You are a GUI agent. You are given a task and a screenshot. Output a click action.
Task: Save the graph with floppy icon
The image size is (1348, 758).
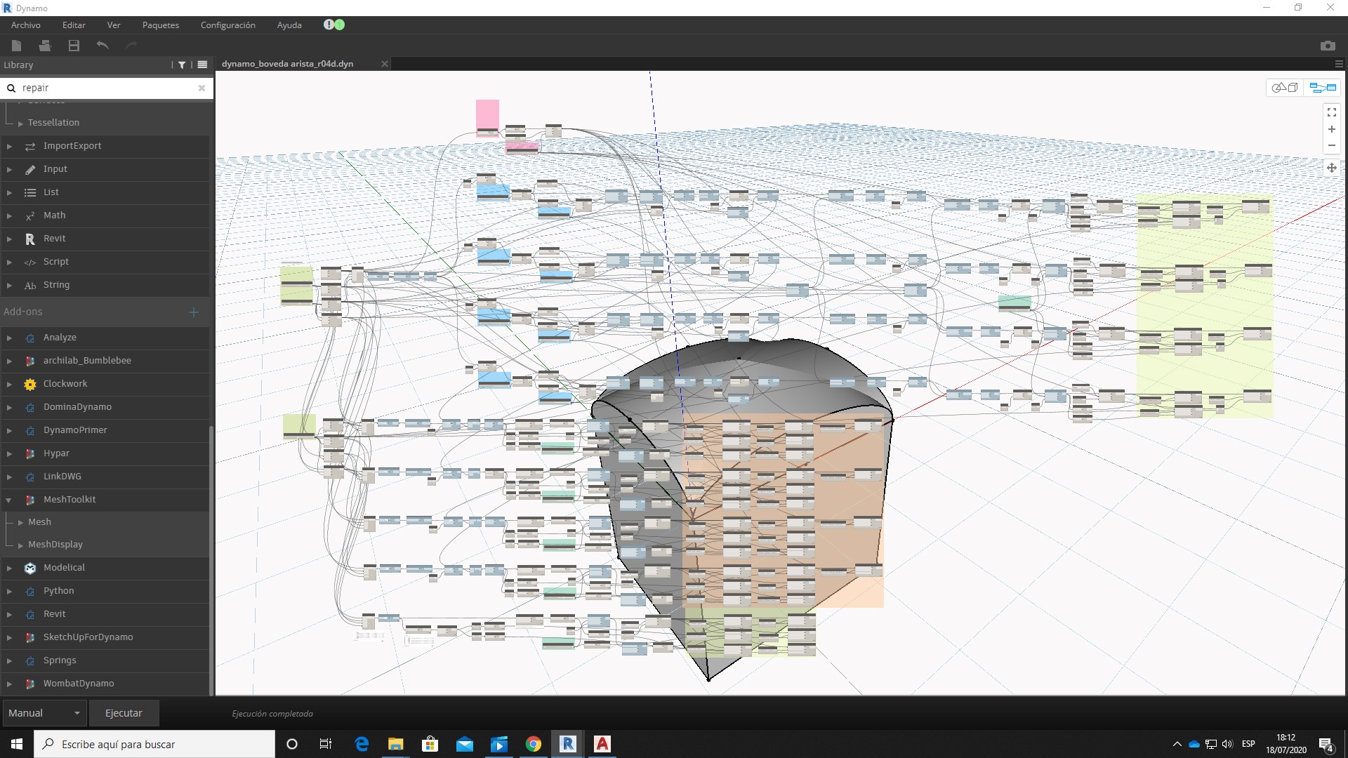74,46
